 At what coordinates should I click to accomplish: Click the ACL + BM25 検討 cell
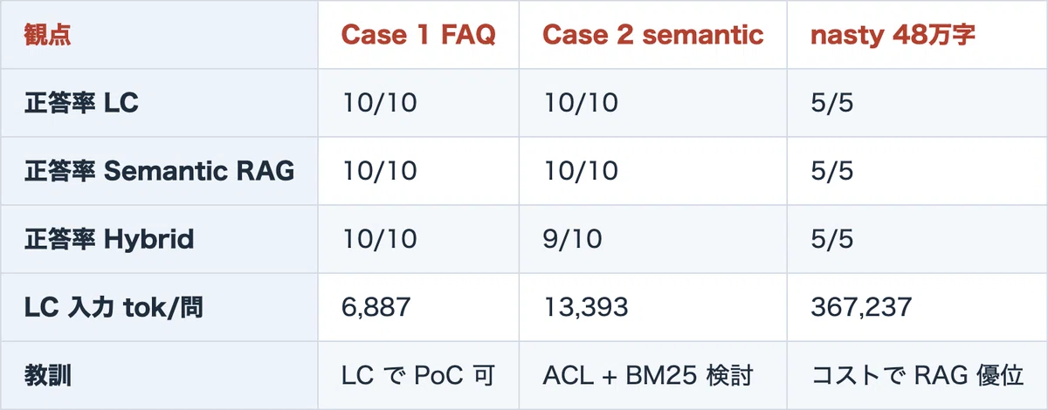pos(648,376)
